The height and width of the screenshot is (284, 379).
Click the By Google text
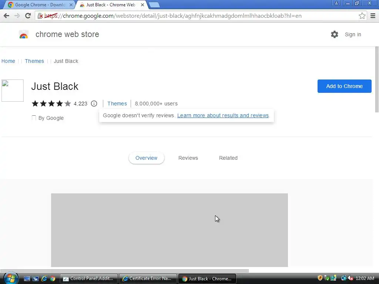(51, 118)
